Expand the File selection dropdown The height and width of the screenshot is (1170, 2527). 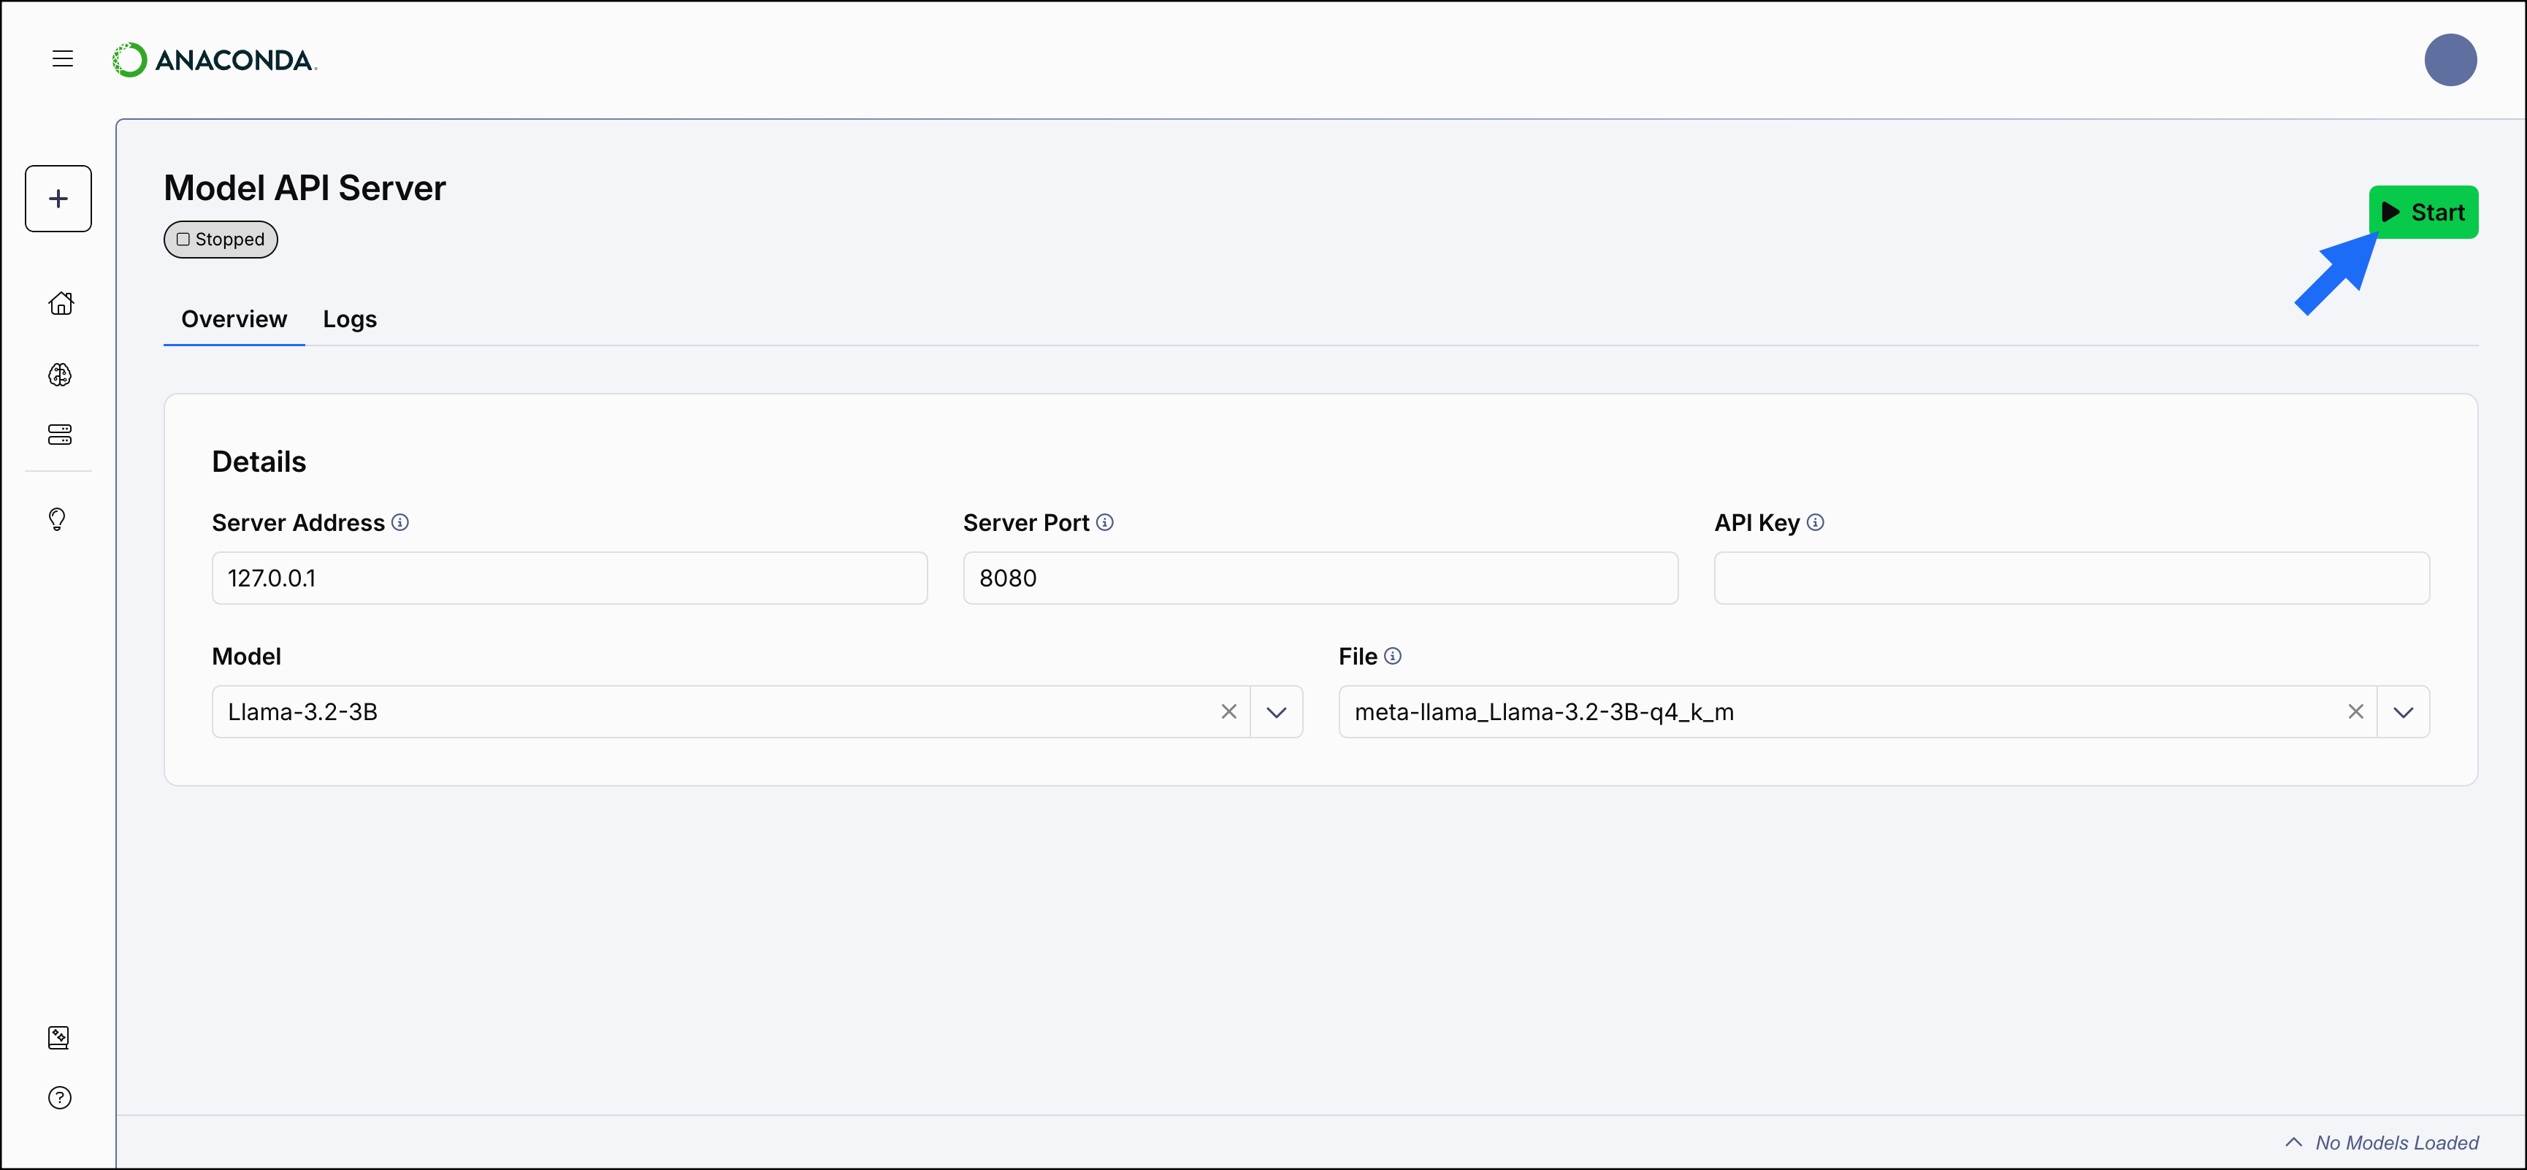click(2404, 711)
